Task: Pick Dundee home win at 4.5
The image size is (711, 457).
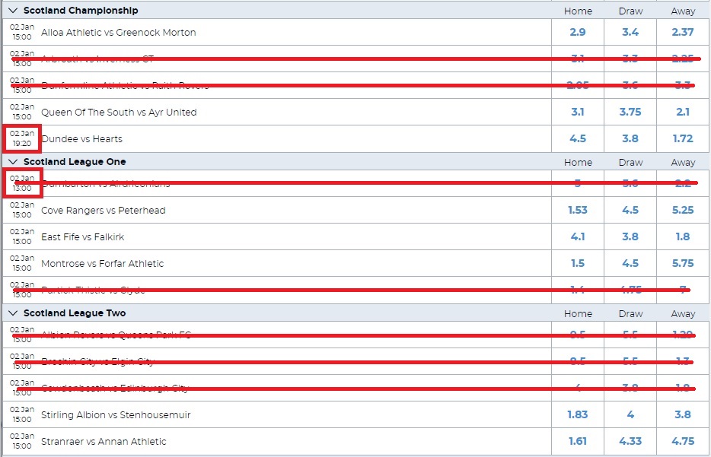Action: 578,138
